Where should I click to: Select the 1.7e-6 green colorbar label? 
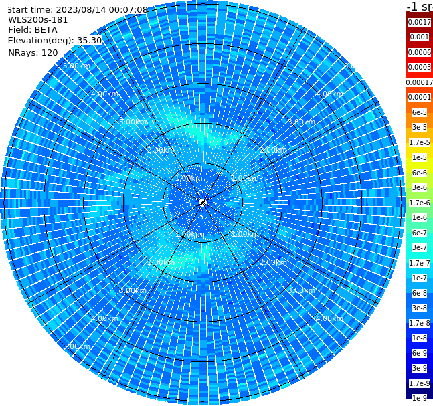420,203
